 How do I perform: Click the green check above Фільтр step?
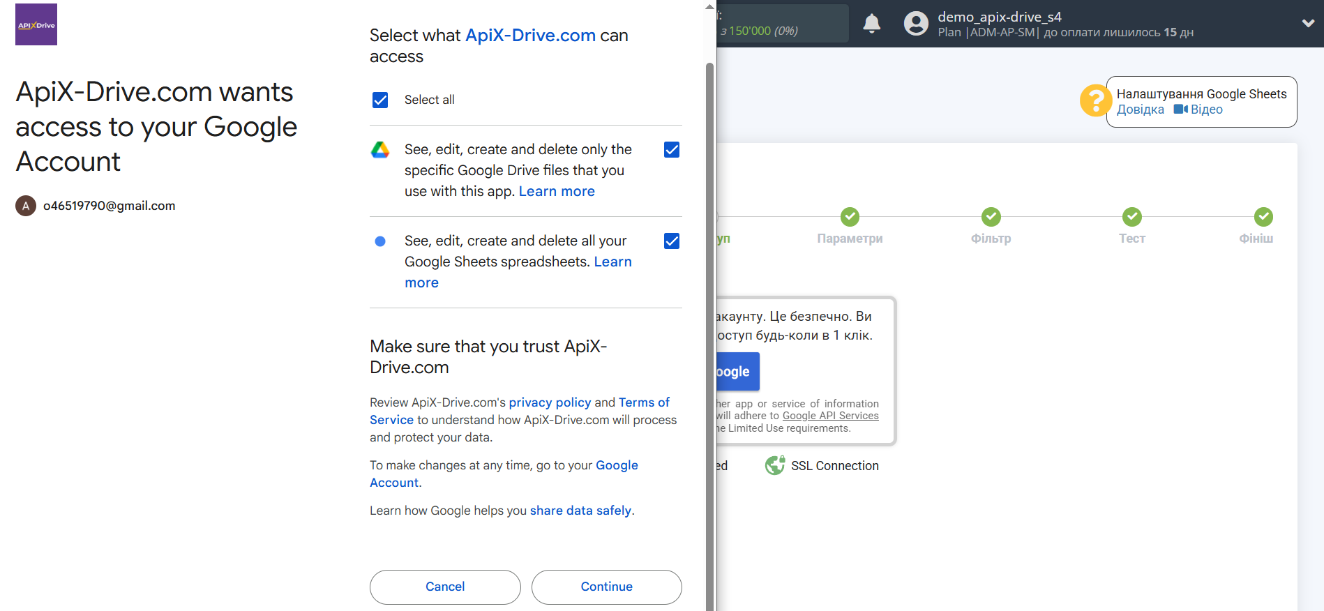click(991, 217)
